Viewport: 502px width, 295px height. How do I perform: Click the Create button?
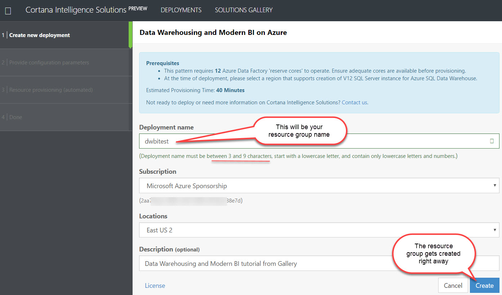pyautogui.click(x=484, y=286)
